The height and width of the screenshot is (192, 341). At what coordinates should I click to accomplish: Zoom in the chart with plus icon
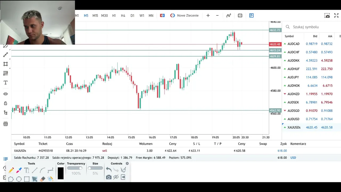pyautogui.click(x=208, y=15)
